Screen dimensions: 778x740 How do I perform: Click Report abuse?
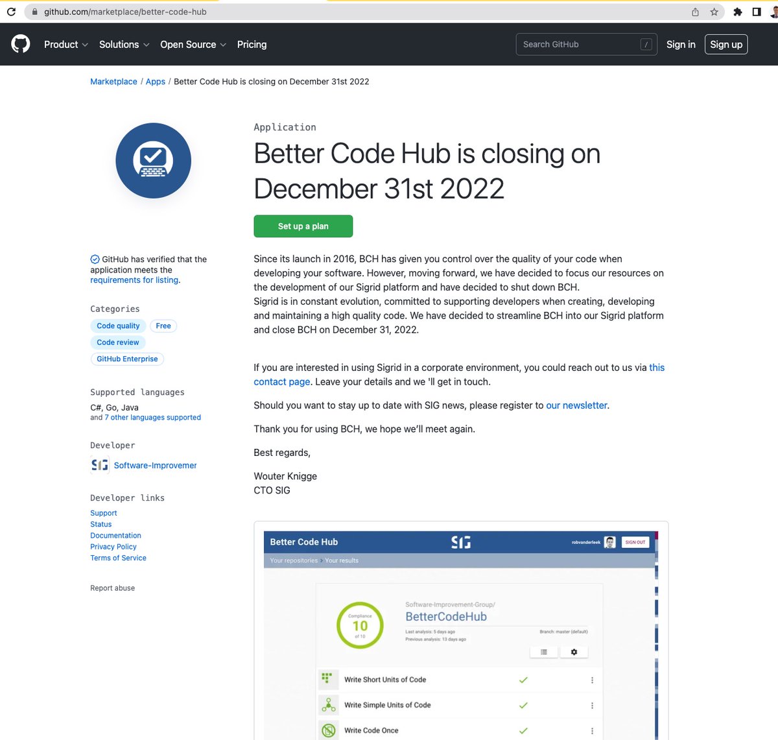click(113, 588)
